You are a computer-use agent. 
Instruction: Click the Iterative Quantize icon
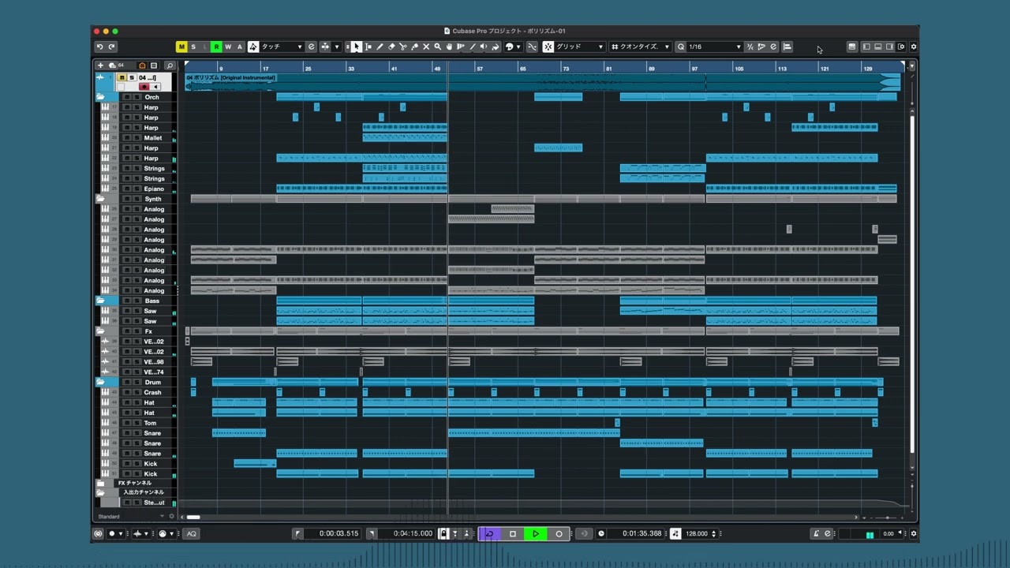pyautogui.click(x=750, y=47)
